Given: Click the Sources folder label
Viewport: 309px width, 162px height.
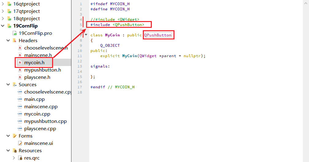Looking at the screenshot, I should (28, 85).
